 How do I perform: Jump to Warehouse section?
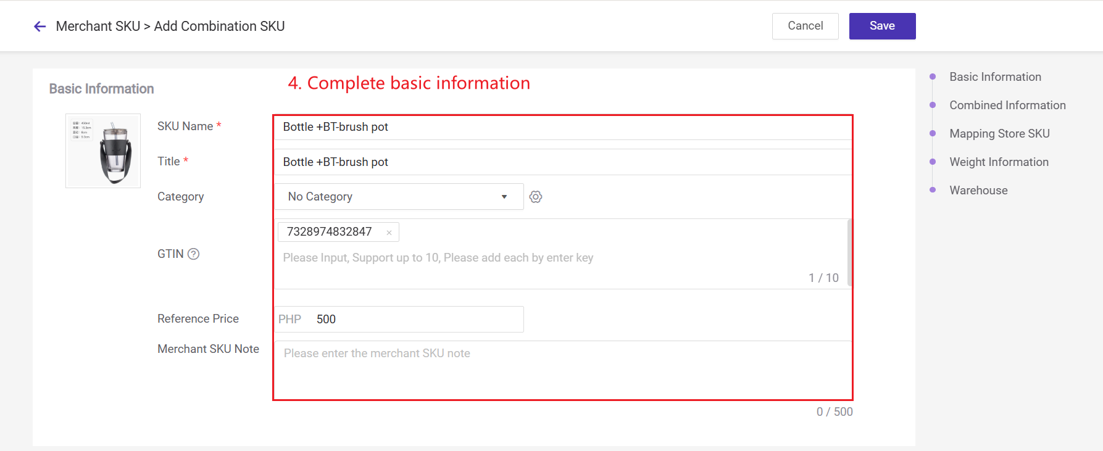(x=978, y=191)
